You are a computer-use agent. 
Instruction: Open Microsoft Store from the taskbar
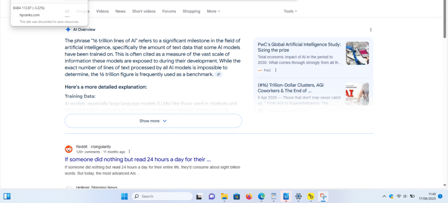[237, 196]
